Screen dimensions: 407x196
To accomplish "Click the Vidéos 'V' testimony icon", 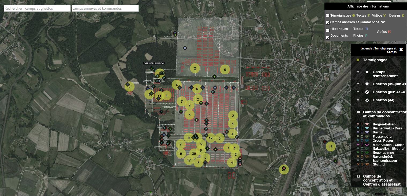I will [x=384, y=16].
